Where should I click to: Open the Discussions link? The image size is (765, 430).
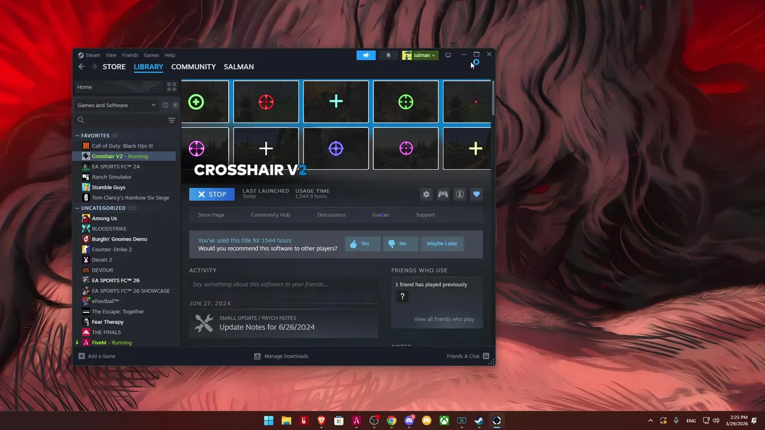coord(331,215)
